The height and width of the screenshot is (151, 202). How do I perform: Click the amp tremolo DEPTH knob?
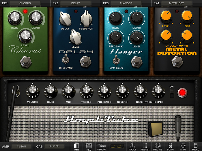[158, 91]
